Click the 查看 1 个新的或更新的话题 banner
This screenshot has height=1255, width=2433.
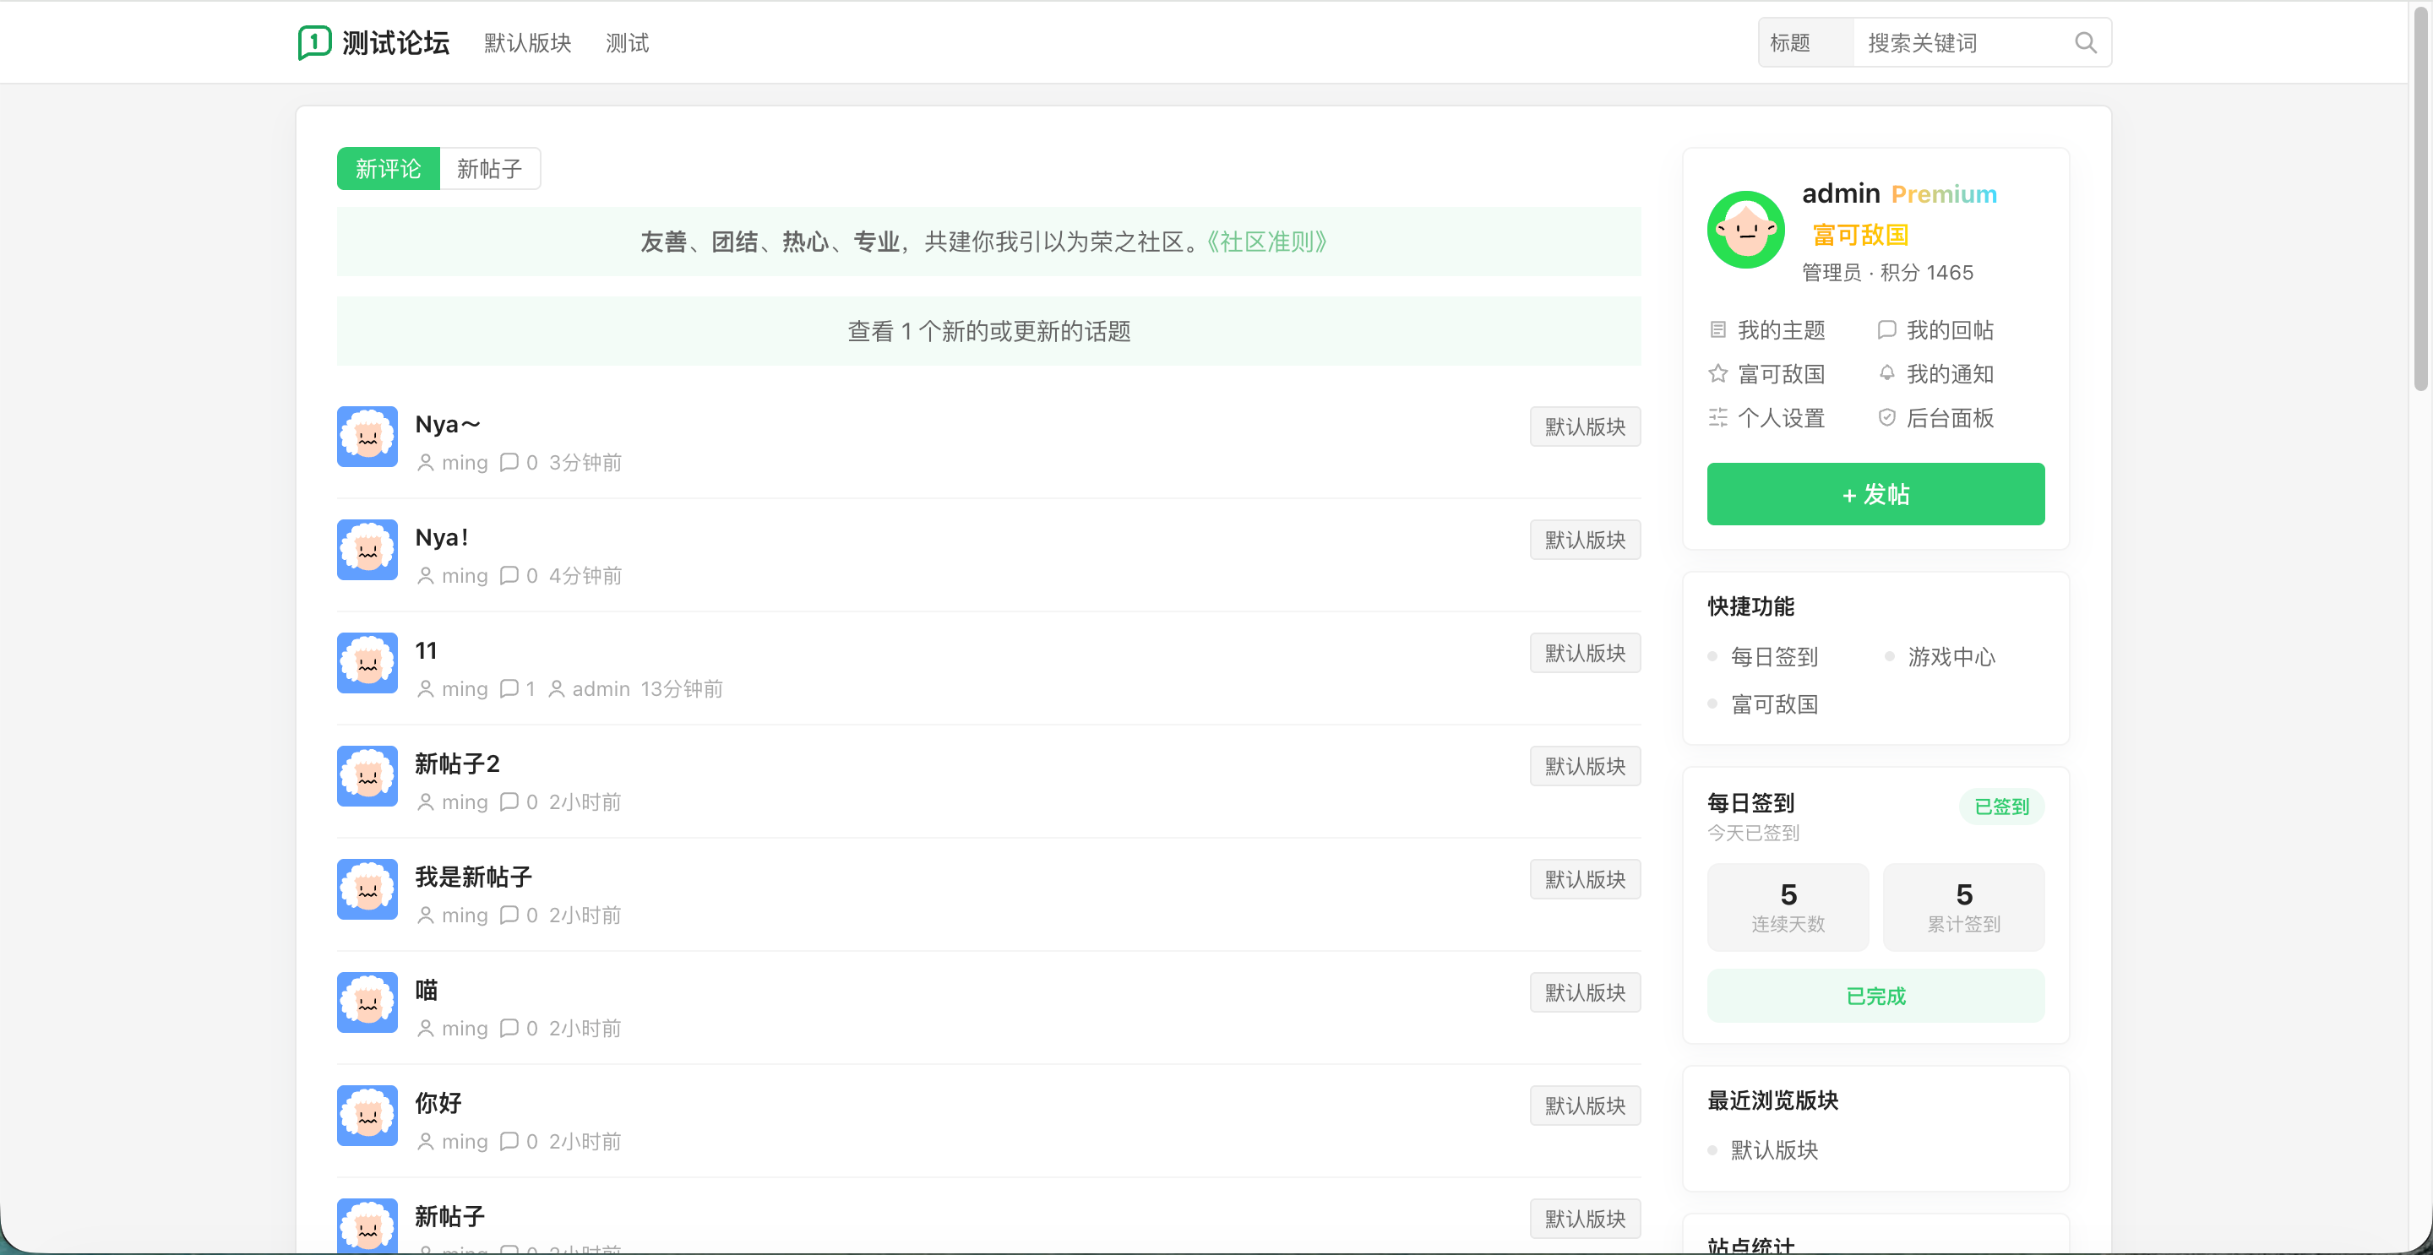point(988,331)
